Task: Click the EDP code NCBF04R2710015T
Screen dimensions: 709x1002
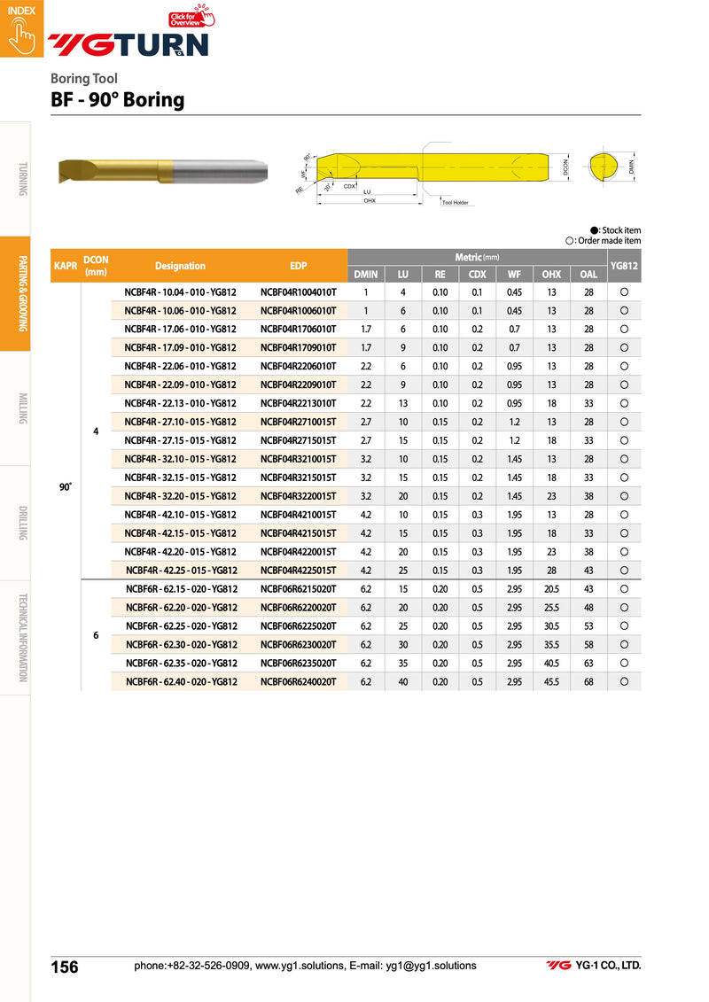Action: click(x=298, y=422)
